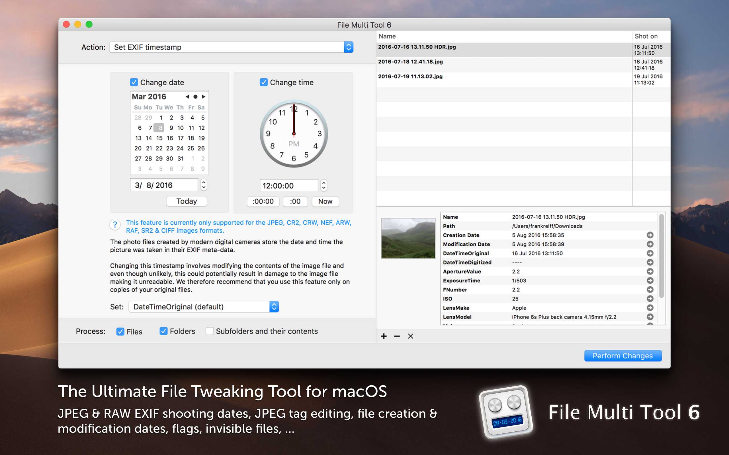Toggle the Files process checkbox
Image resolution: width=729 pixels, height=455 pixels.
click(120, 331)
